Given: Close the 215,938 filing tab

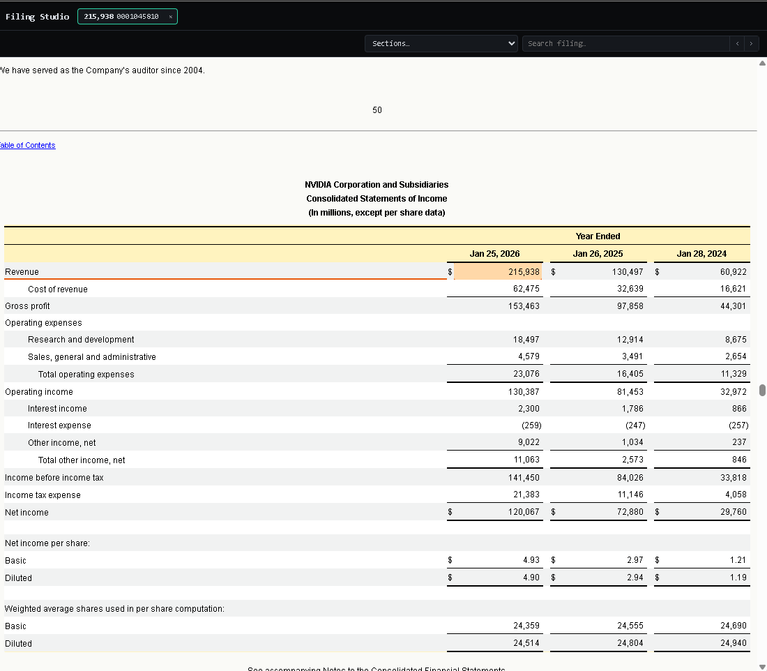Looking at the screenshot, I should tap(171, 17).
